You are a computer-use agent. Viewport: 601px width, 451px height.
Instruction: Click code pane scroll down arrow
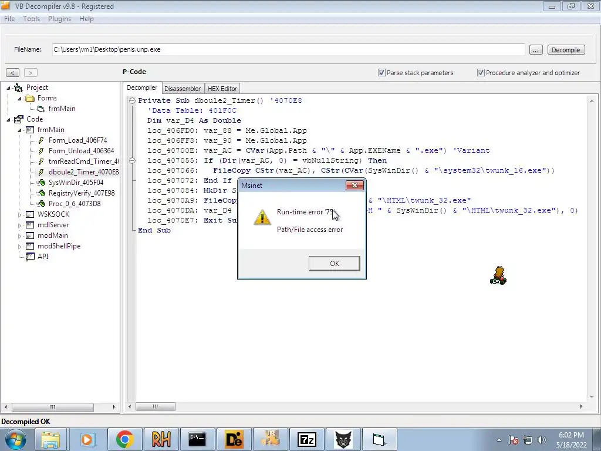coord(592,397)
